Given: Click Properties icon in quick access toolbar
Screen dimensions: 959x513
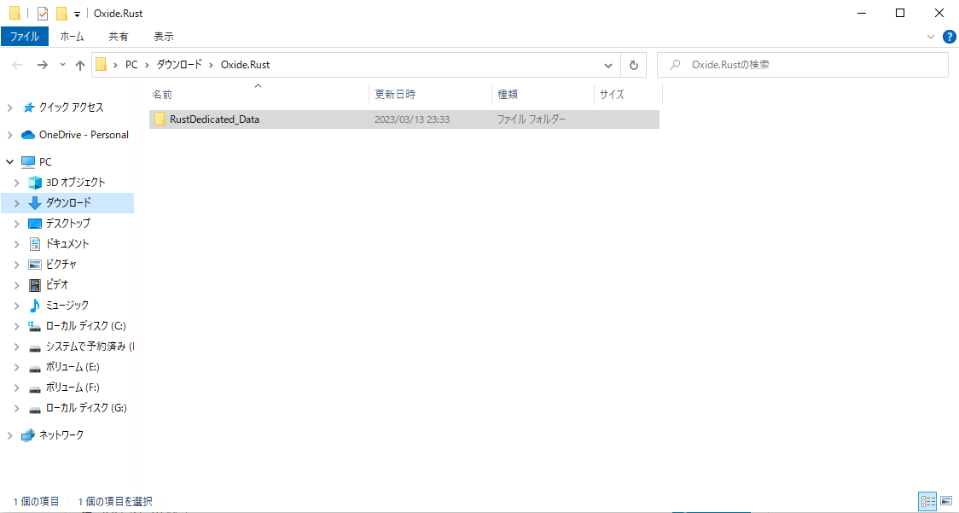Looking at the screenshot, I should tap(42, 13).
